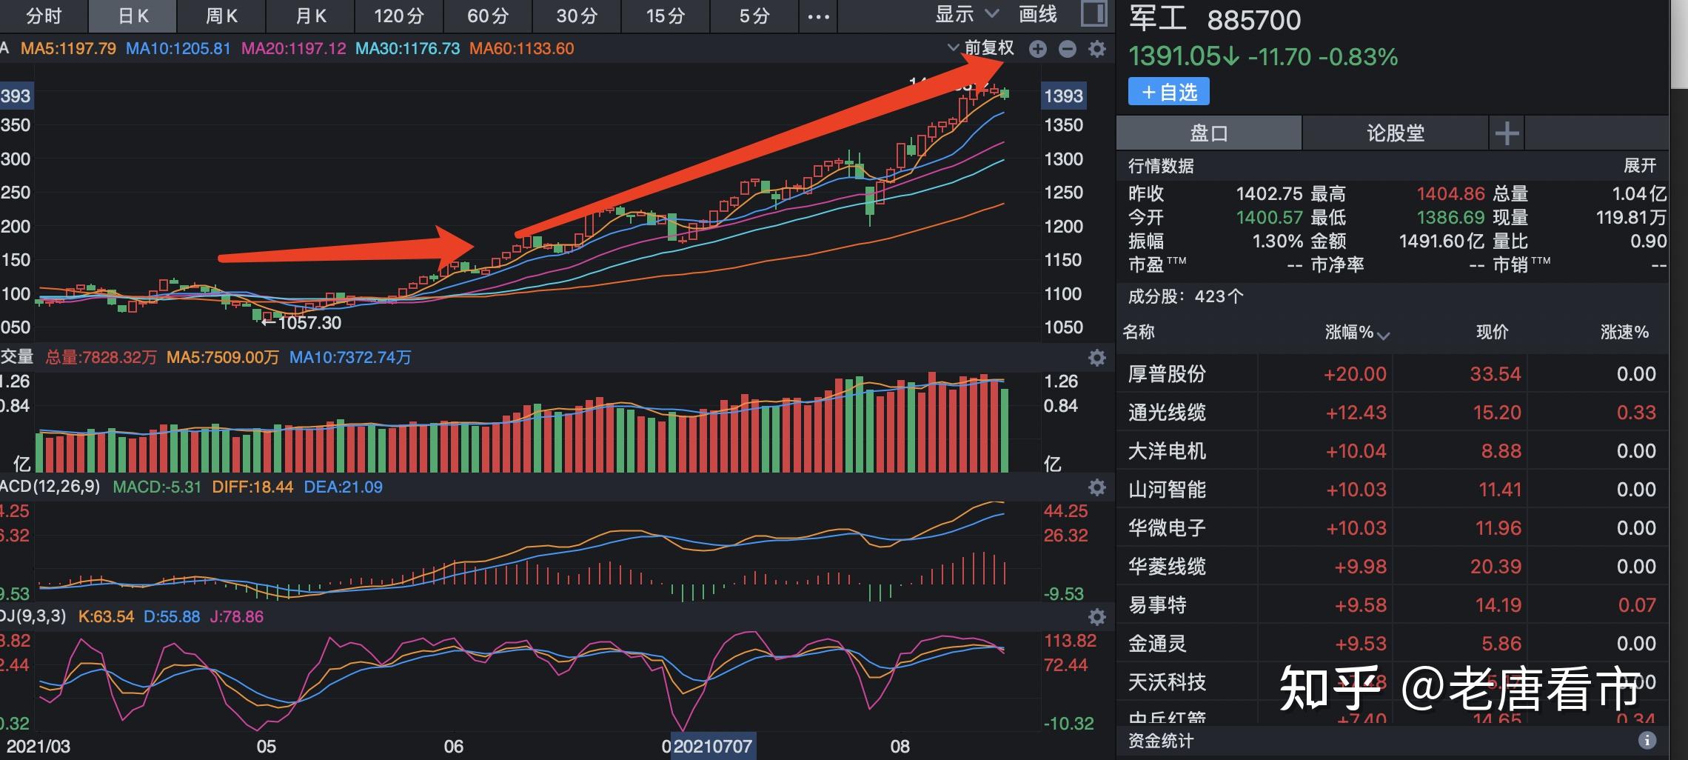Add a new tab with the plus icon
The image size is (1688, 760).
1507,133
